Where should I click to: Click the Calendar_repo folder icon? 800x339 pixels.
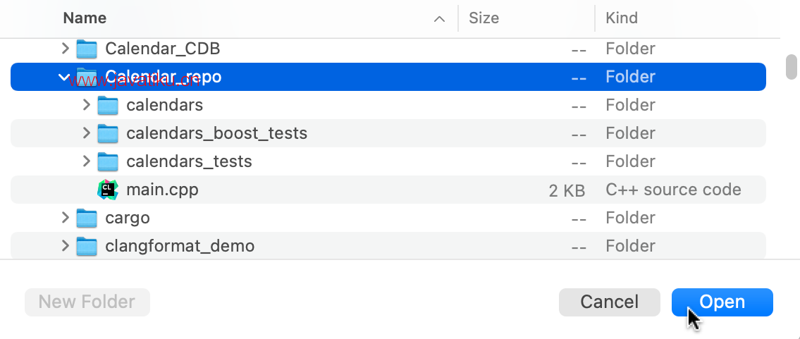[x=87, y=77]
